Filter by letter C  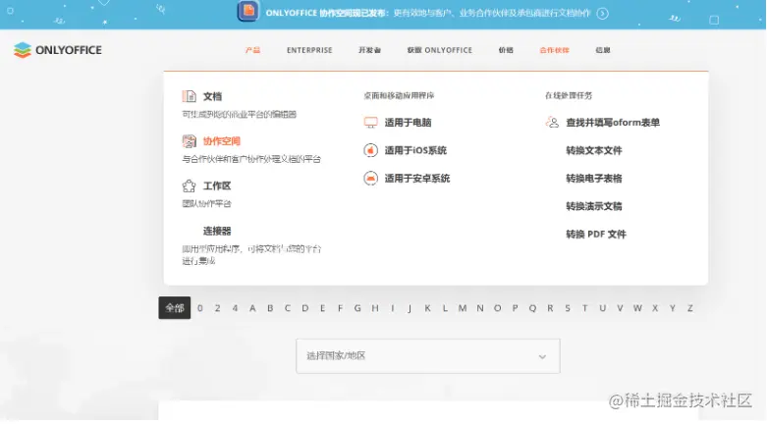288,308
